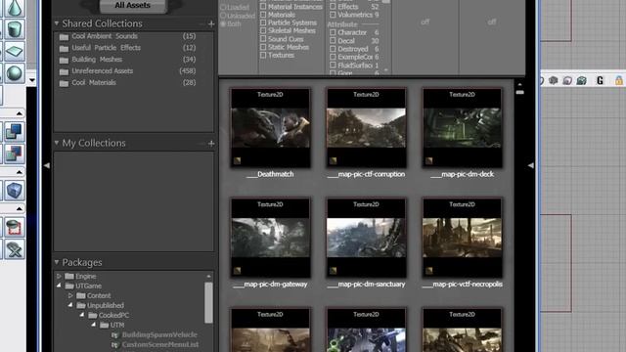Add a new My Collection with plus
The height and width of the screenshot is (352, 626).
(x=211, y=144)
